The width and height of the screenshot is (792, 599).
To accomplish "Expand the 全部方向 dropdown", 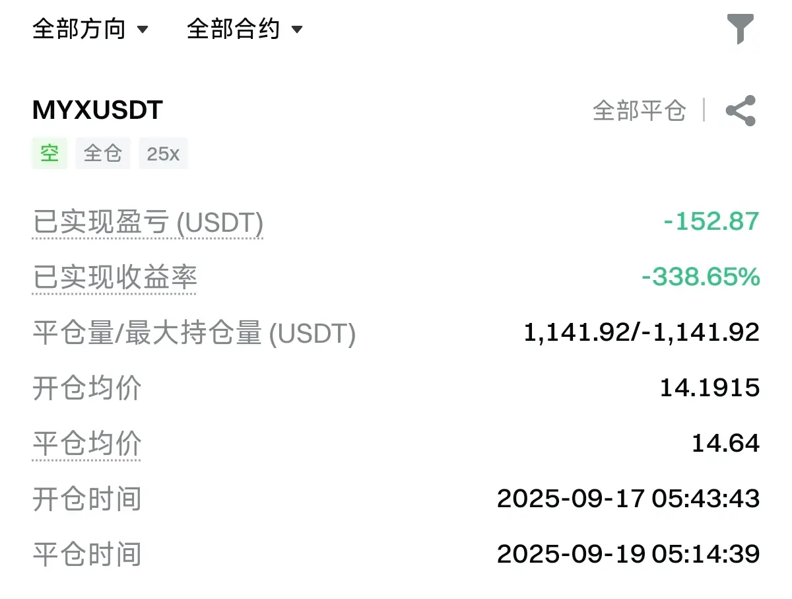I will pyautogui.click(x=90, y=29).
